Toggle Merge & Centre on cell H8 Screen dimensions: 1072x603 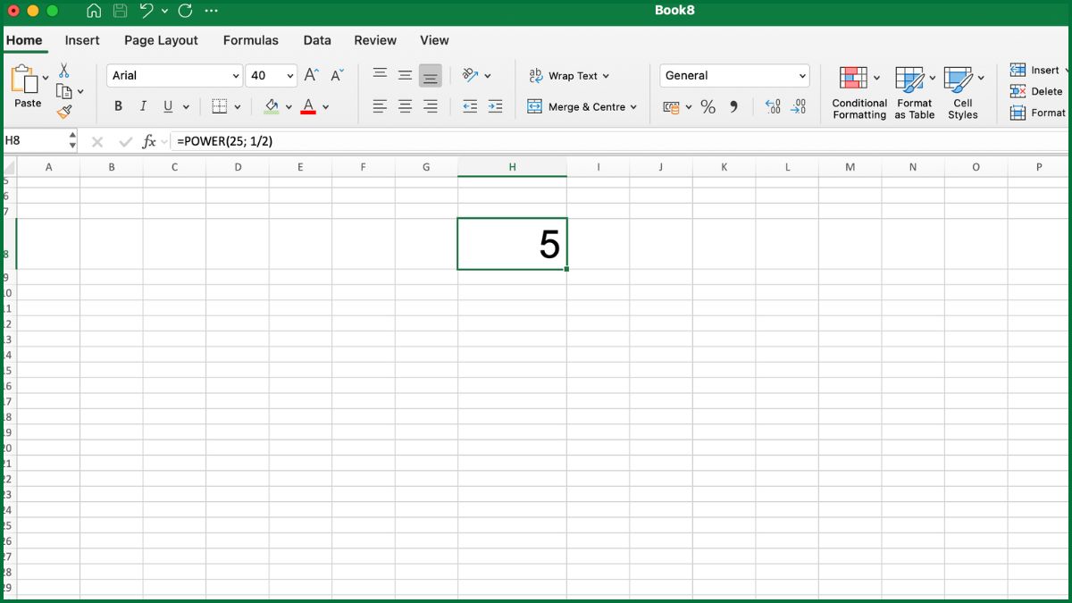click(582, 105)
